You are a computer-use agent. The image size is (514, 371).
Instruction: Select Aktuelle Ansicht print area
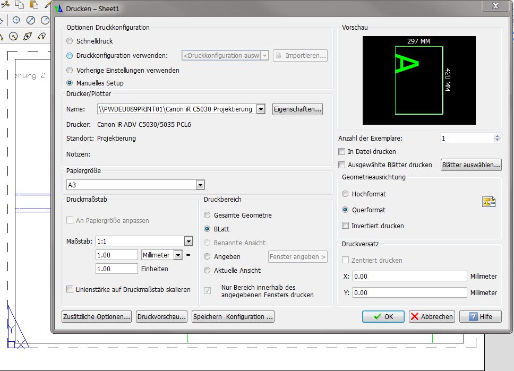(x=207, y=270)
